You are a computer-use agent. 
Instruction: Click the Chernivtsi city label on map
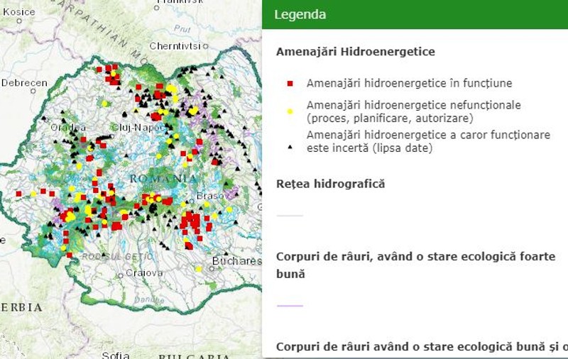point(175,46)
